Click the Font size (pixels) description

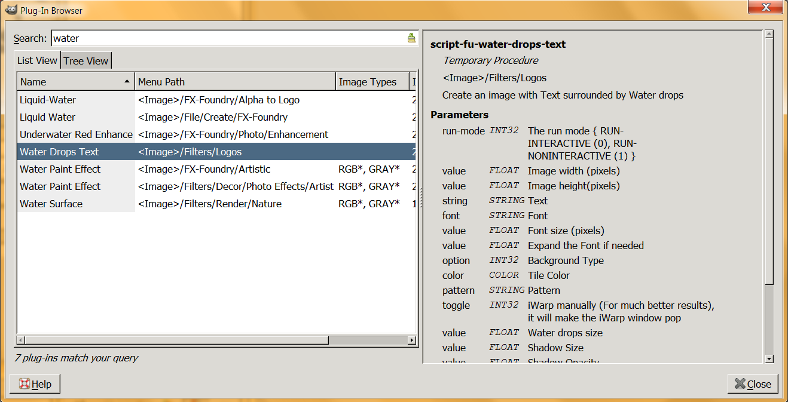(566, 231)
